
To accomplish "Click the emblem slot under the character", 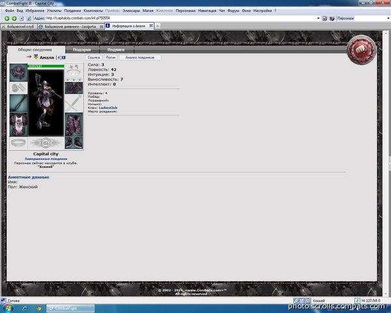I will tap(46, 143).
